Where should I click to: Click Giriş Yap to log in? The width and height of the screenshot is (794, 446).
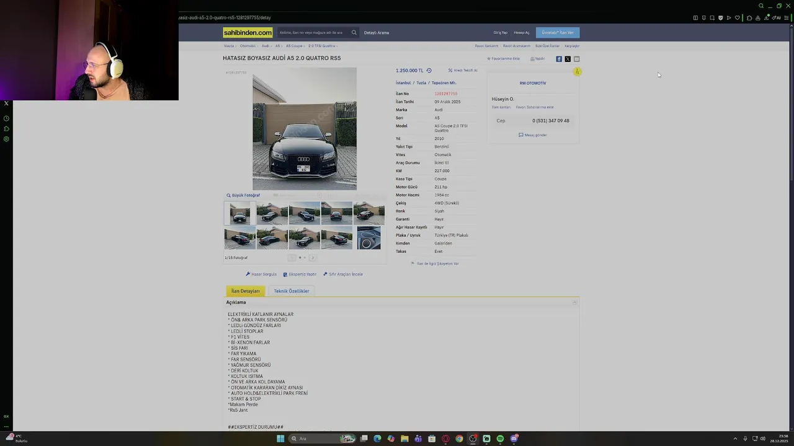pyautogui.click(x=500, y=32)
